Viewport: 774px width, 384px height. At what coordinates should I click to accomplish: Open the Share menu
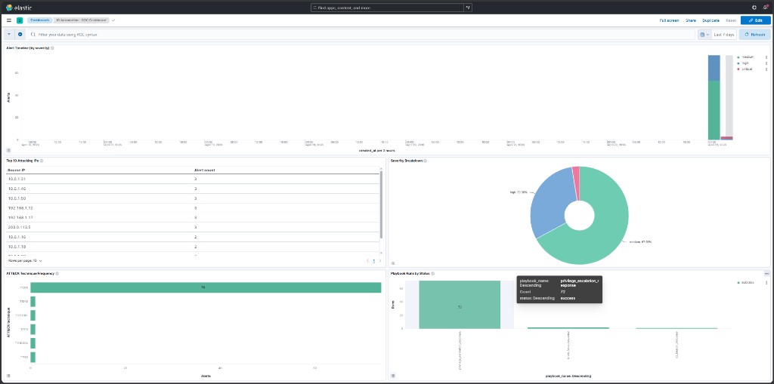click(x=691, y=20)
